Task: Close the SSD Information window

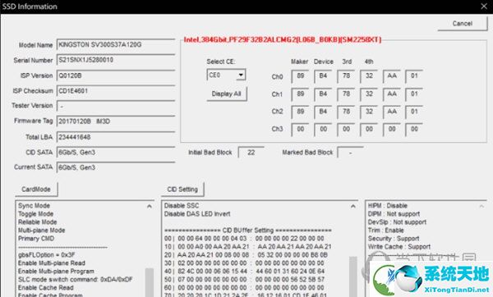Action: (484, 7)
